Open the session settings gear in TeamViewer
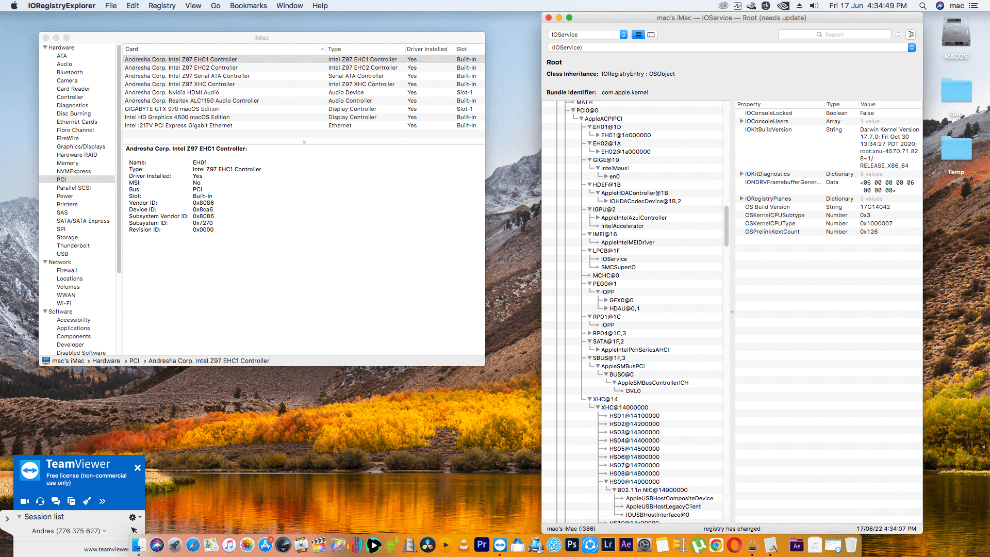Screen dimensions: 990x557 pos(133,517)
